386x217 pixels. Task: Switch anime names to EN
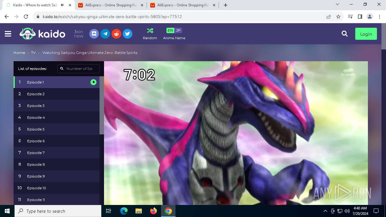(170, 30)
